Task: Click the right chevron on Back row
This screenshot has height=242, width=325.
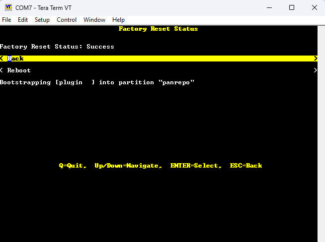Action: (316, 59)
